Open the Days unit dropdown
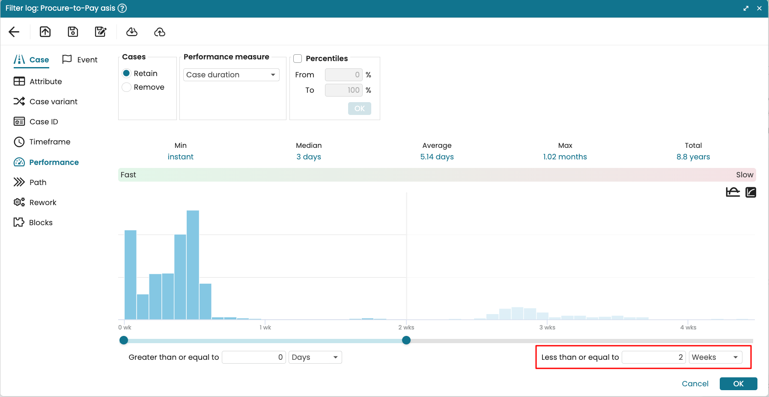Viewport: 769px width, 397px height. point(315,357)
